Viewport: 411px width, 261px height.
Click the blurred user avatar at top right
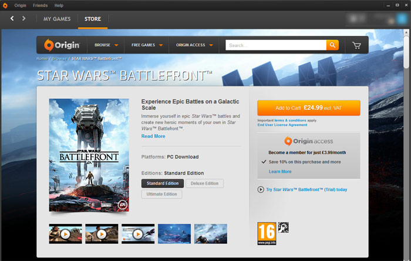(x=402, y=19)
